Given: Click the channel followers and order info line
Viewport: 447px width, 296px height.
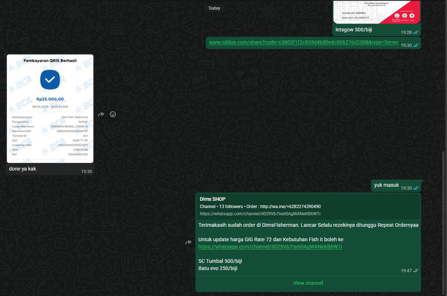Looking at the screenshot, I should point(260,206).
